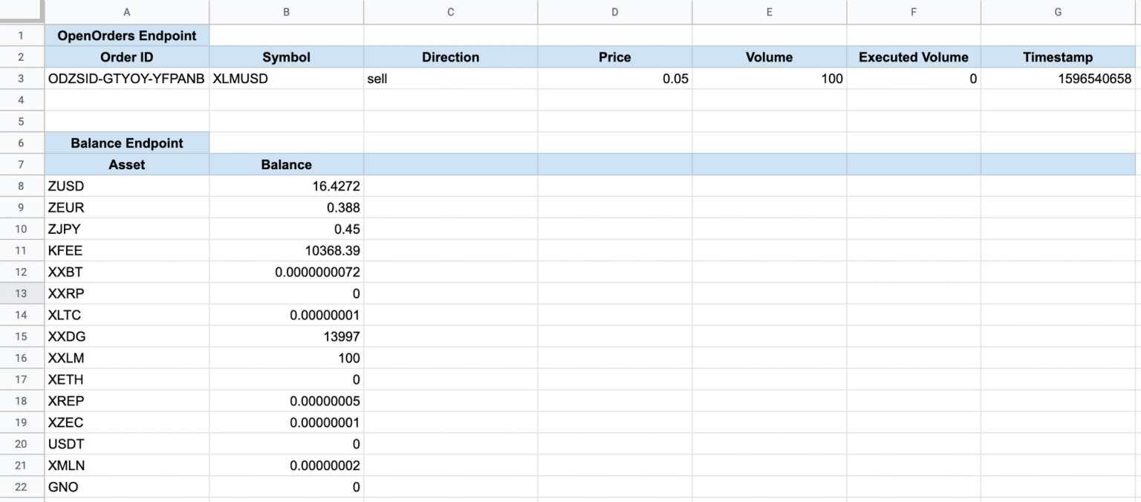Click the OpenOrders Endpoint header cell
1141x502 pixels.
point(126,35)
